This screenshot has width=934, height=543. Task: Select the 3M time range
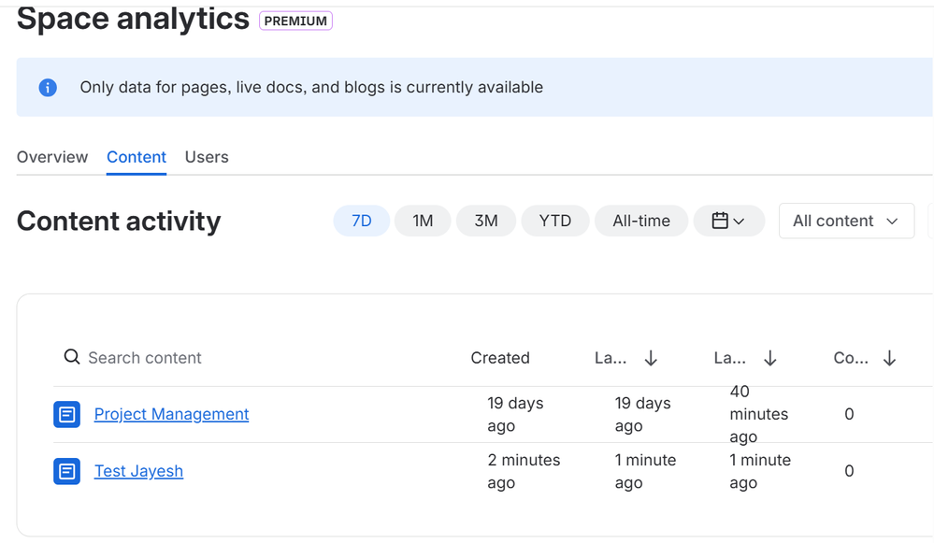(x=486, y=221)
